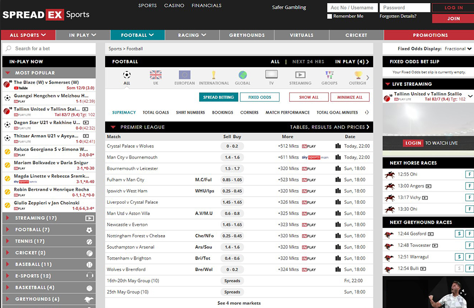Open the Promotions tab
This screenshot has width=474, height=308.
[430, 35]
